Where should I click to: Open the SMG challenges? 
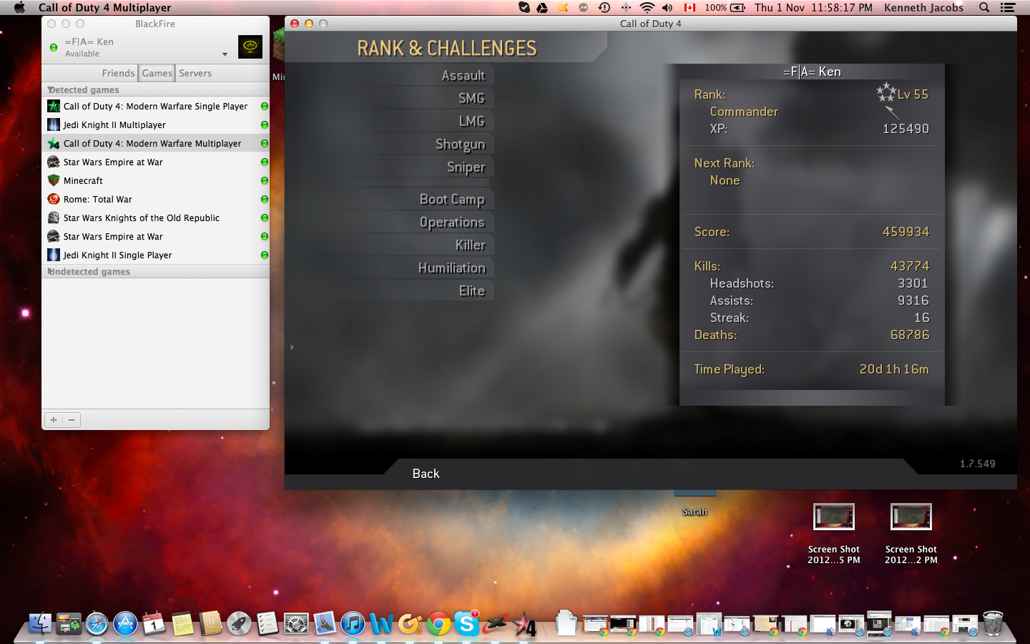(471, 98)
